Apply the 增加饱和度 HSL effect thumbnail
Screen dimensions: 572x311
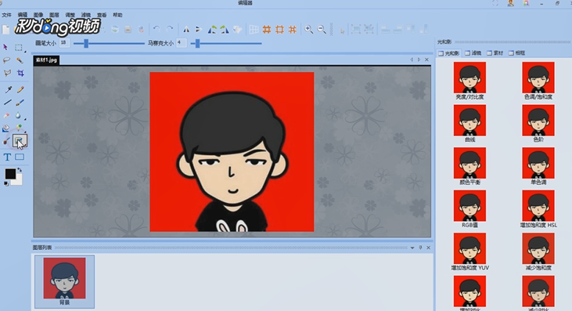[x=538, y=205]
